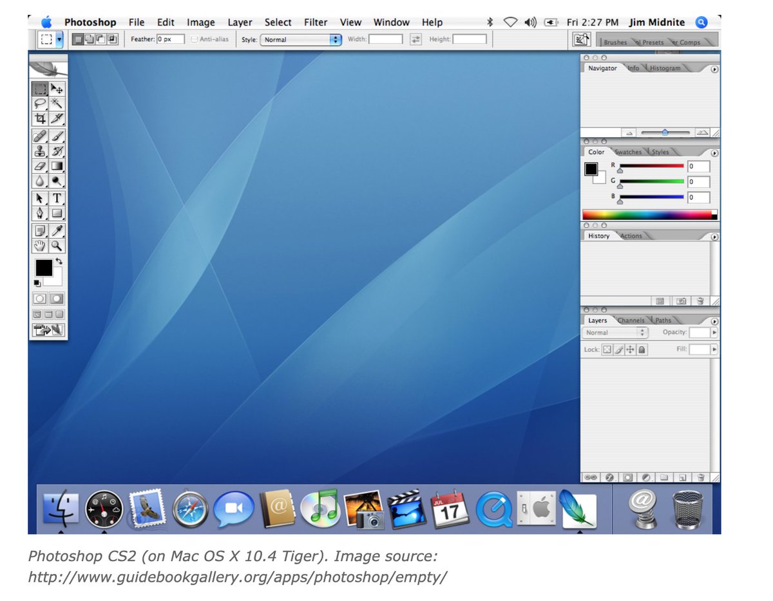Open Color panel options menu arrow
This screenshot has height=601, width=773.
tap(714, 154)
